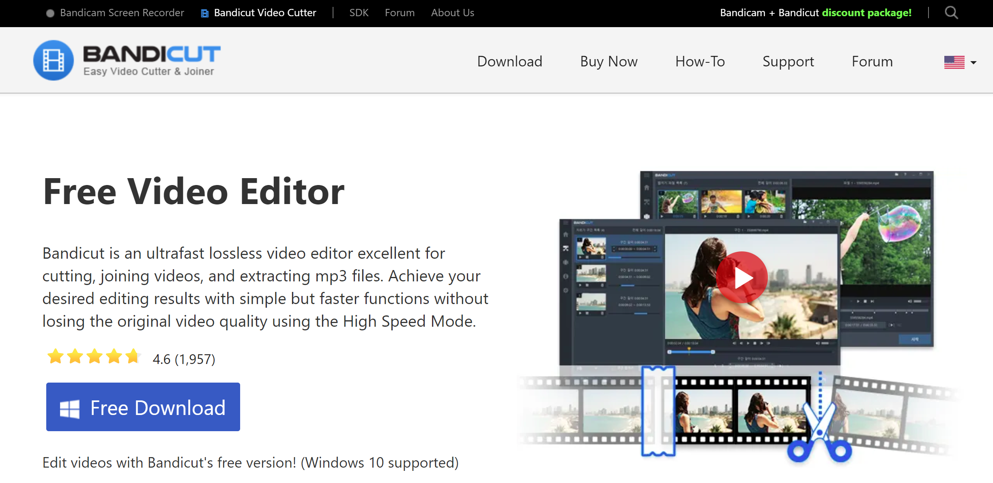993x483 pixels.
Task: Click the How-To navigation tab
Action: click(x=699, y=61)
